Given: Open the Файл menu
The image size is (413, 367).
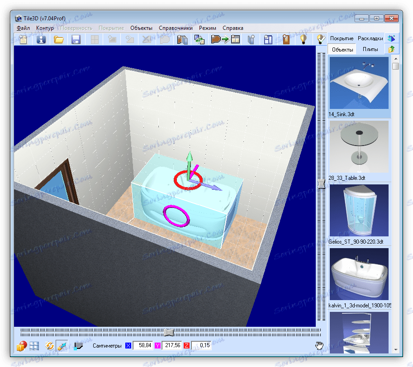Looking at the screenshot, I should [23, 28].
